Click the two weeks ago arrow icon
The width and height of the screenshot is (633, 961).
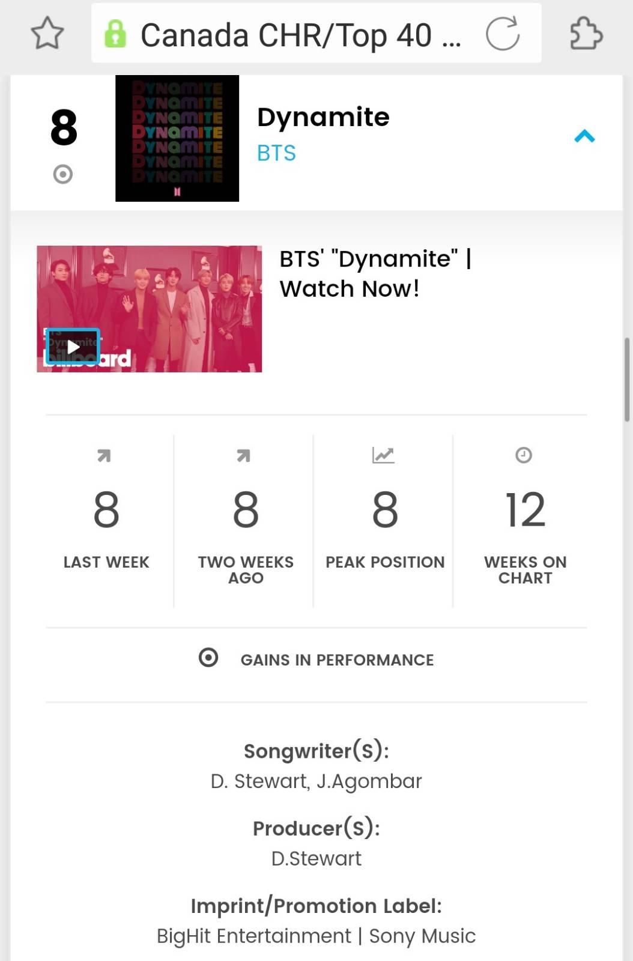click(x=243, y=456)
